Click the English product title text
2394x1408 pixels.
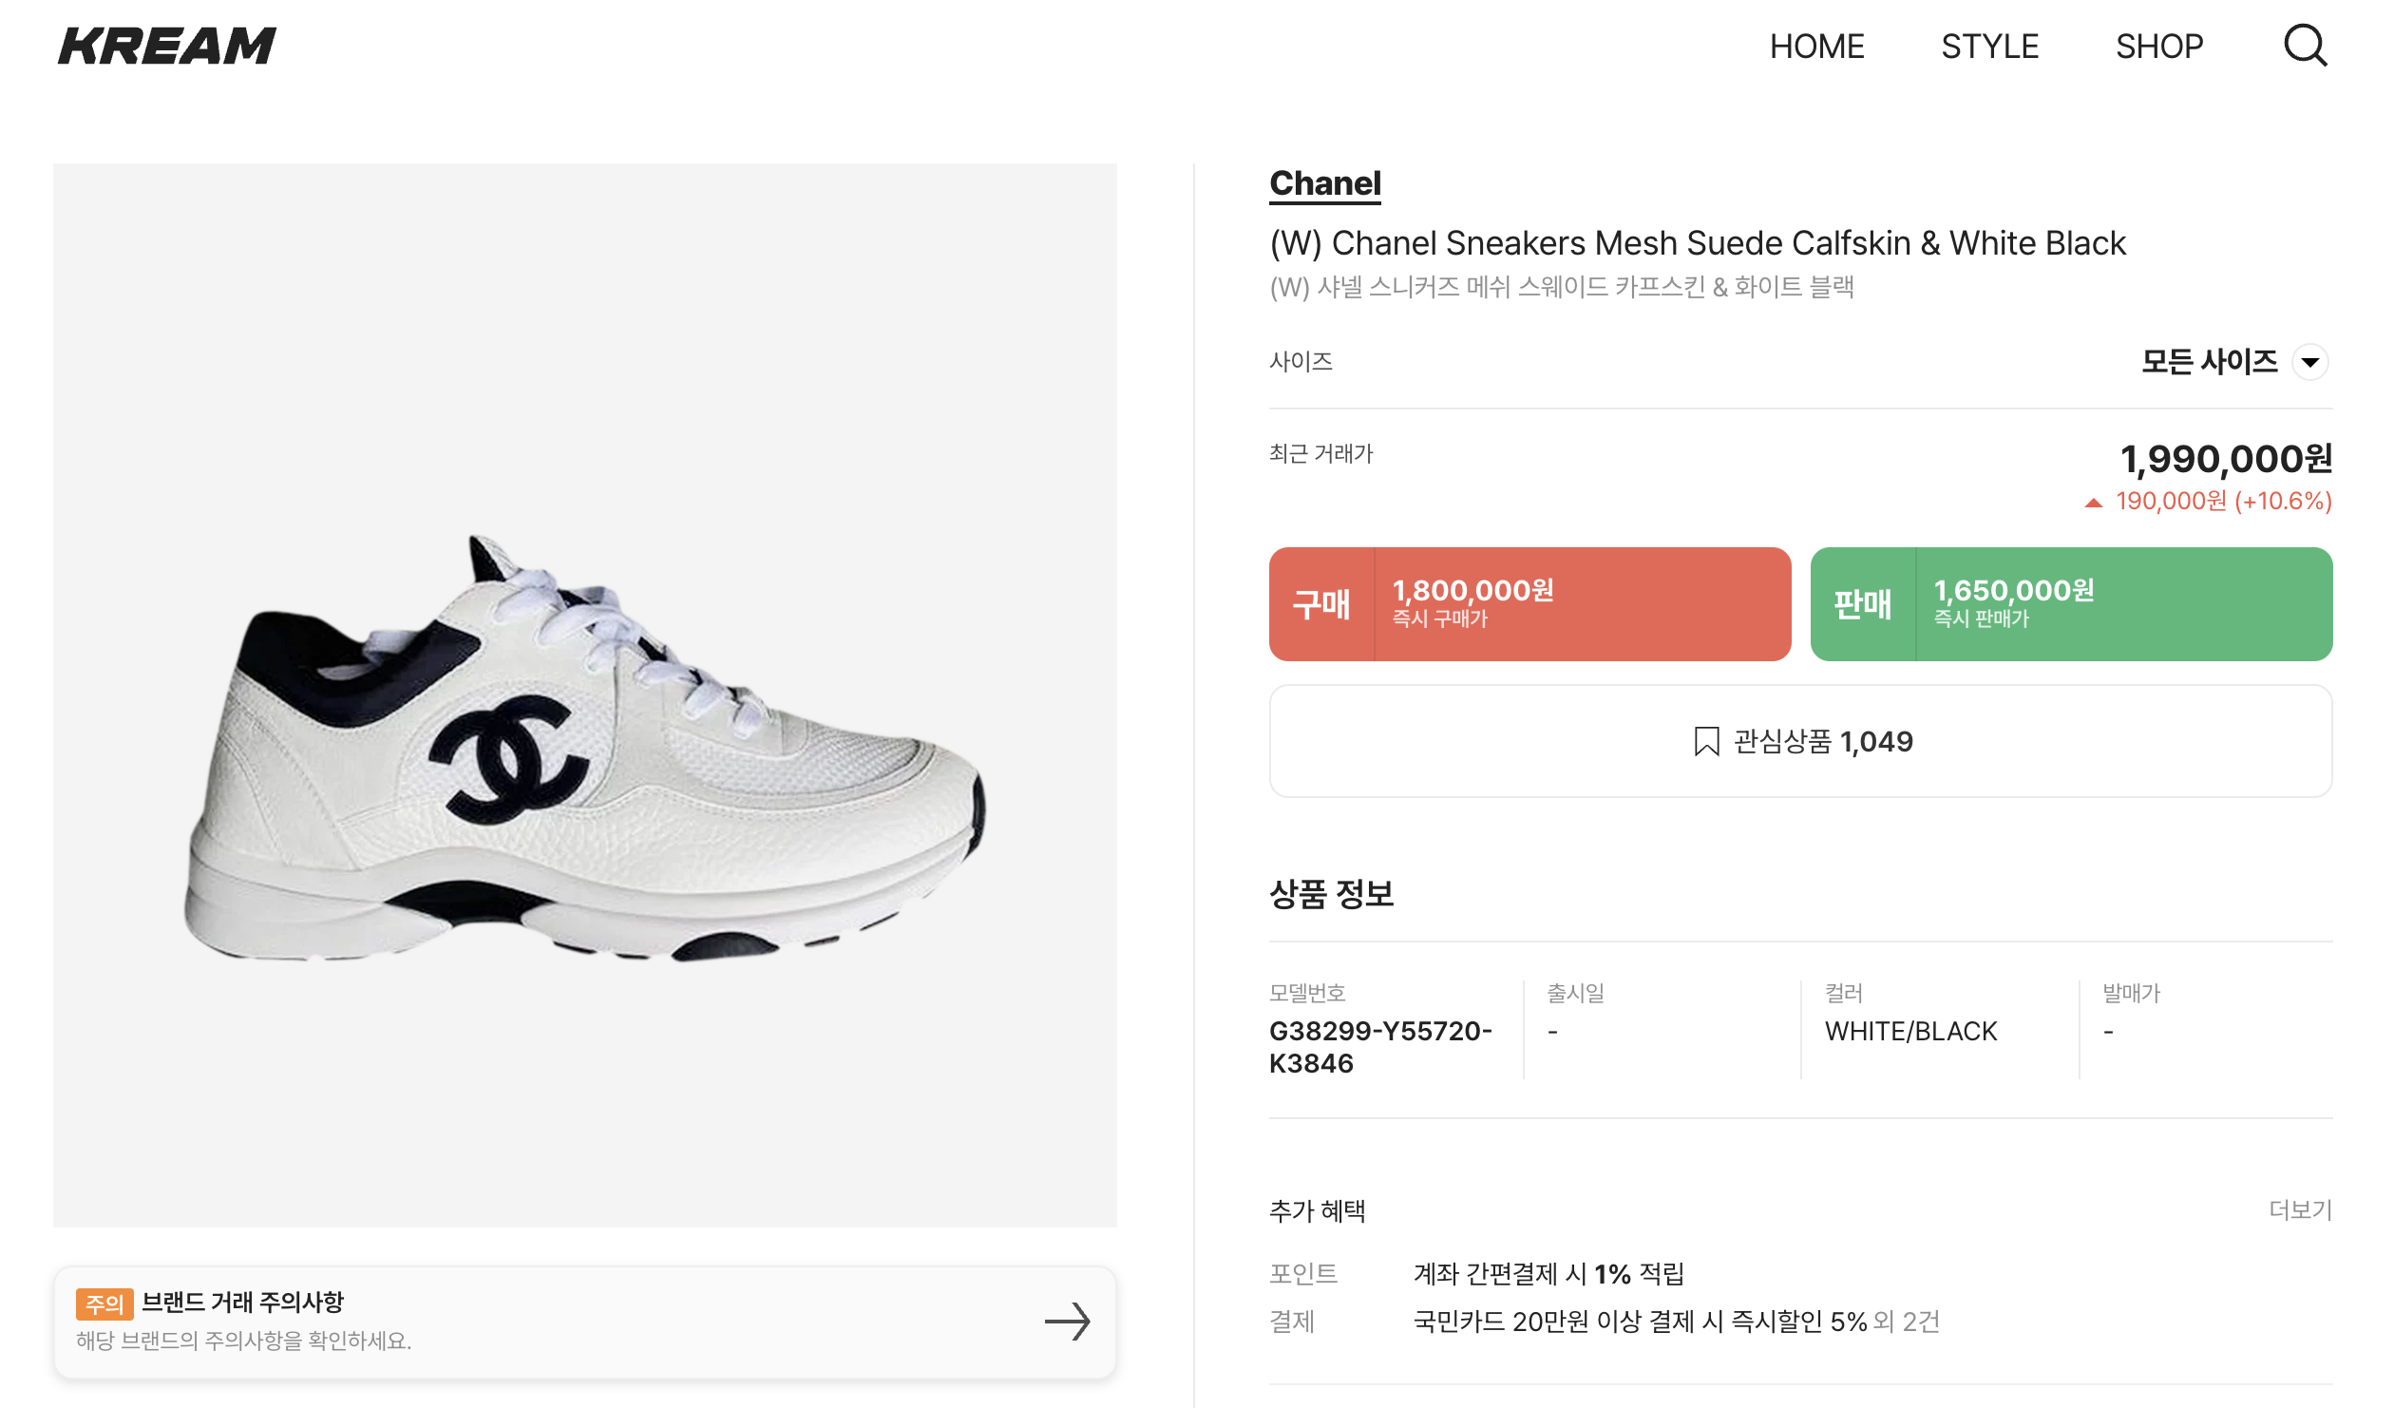[x=1698, y=243]
